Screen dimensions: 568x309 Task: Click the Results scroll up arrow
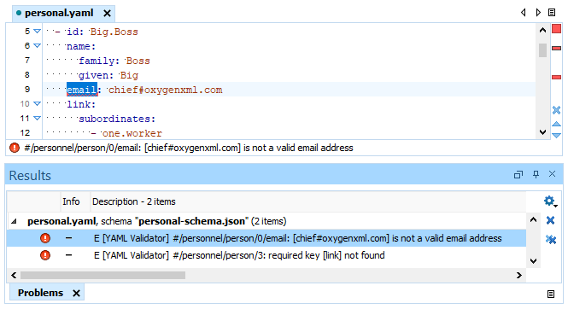tap(533, 219)
